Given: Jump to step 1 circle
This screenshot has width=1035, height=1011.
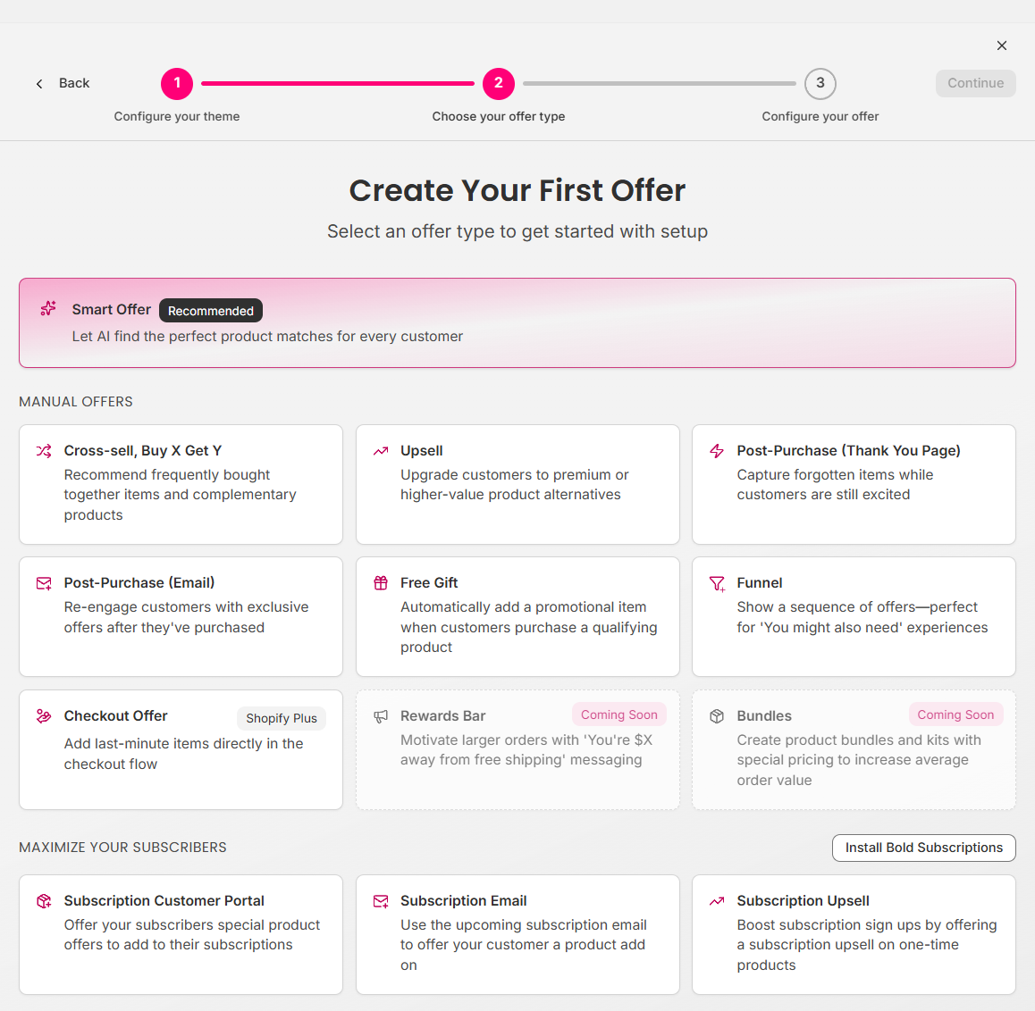Looking at the screenshot, I should pos(177,84).
